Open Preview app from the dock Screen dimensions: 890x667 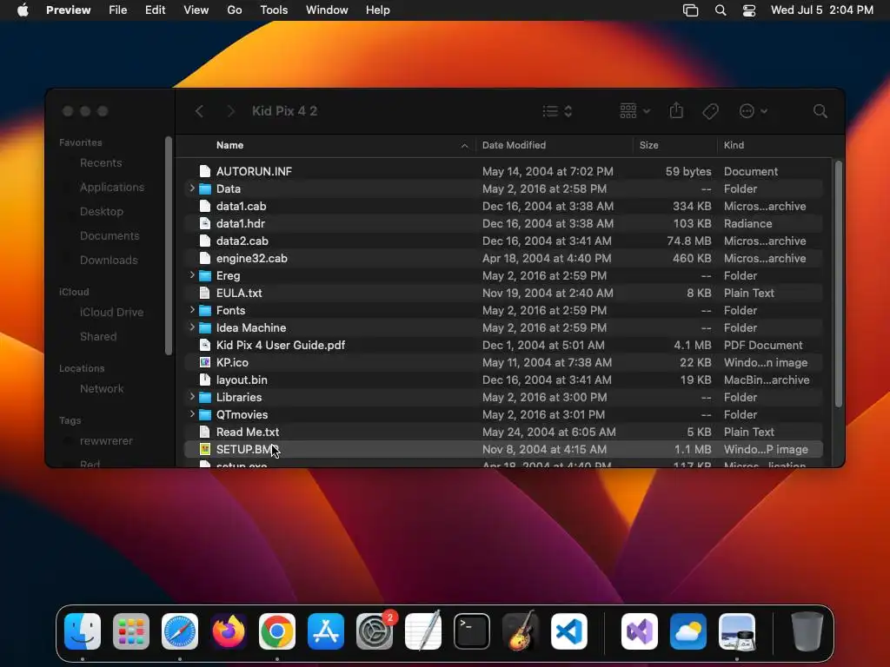(737, 631)
